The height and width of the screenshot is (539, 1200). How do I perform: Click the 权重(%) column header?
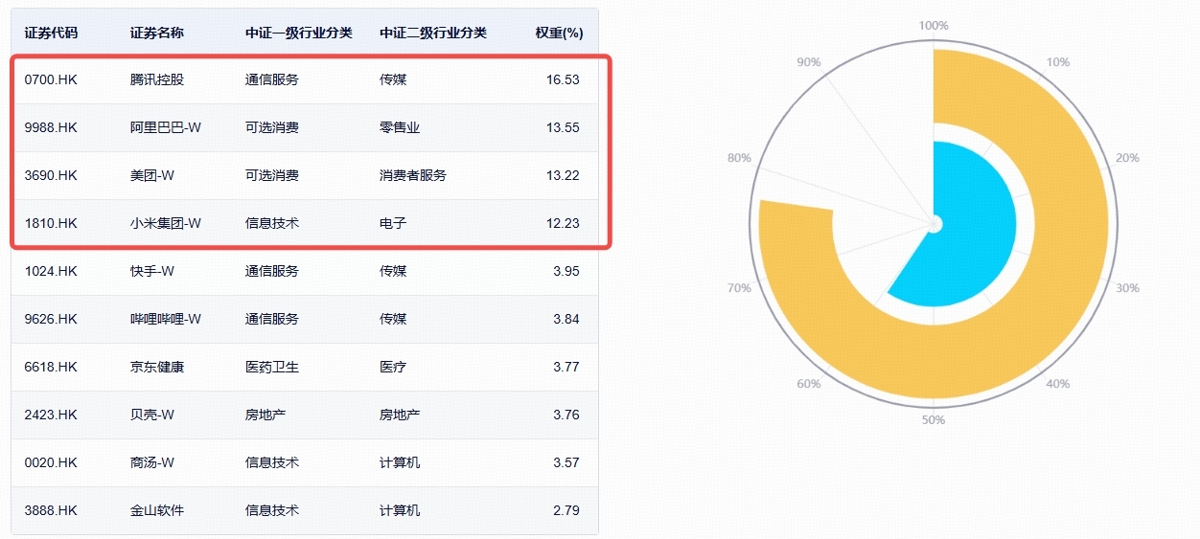[560, 33]
